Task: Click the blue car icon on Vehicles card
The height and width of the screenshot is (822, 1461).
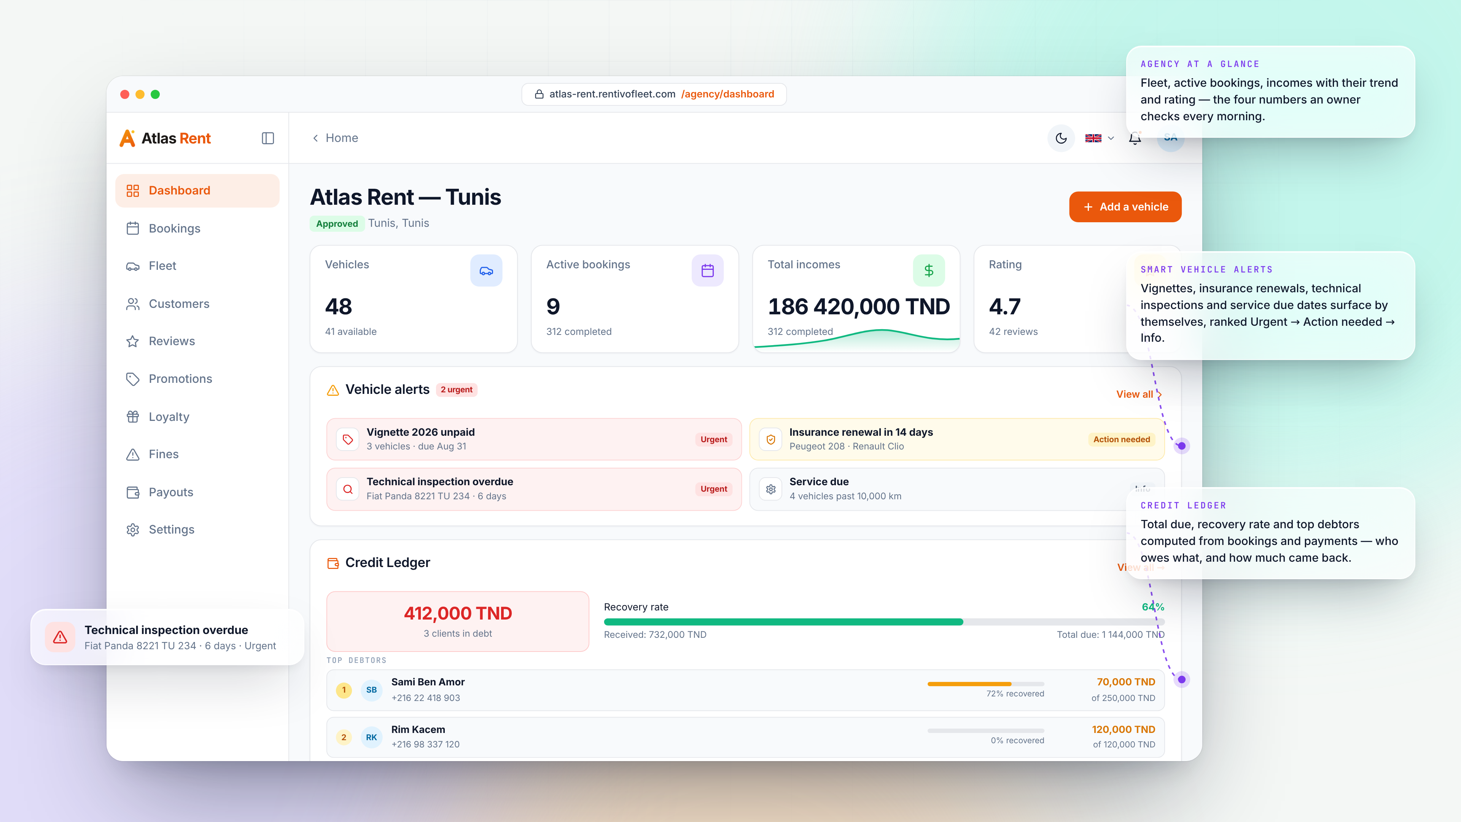Action: (x=486, y=271)
